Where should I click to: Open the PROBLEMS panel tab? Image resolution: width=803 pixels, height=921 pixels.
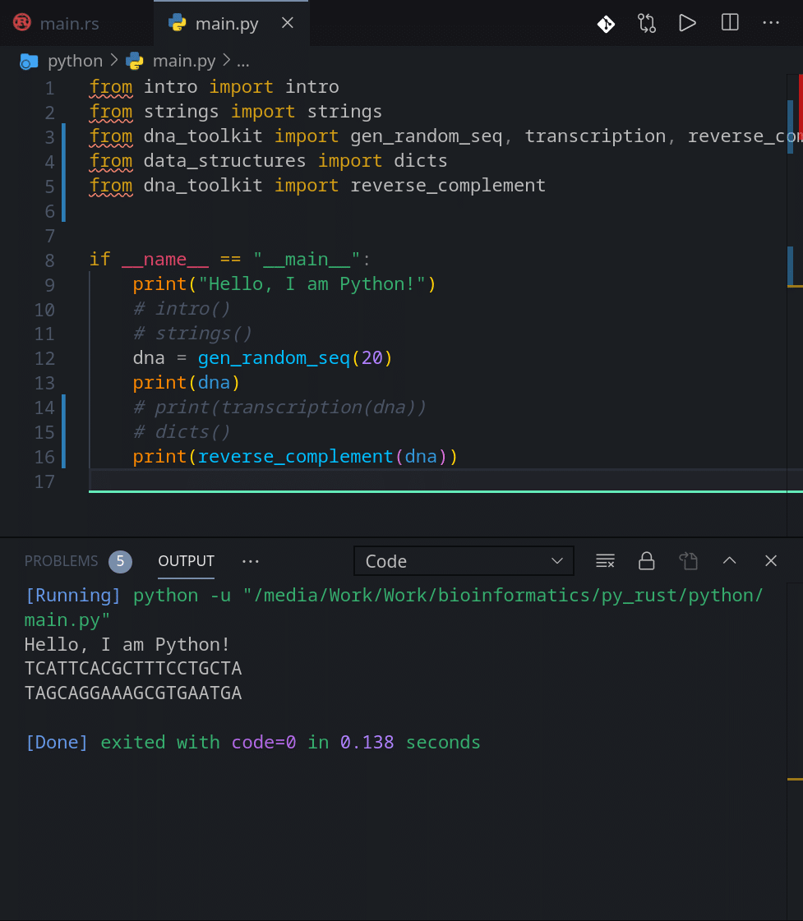point(61,561)
